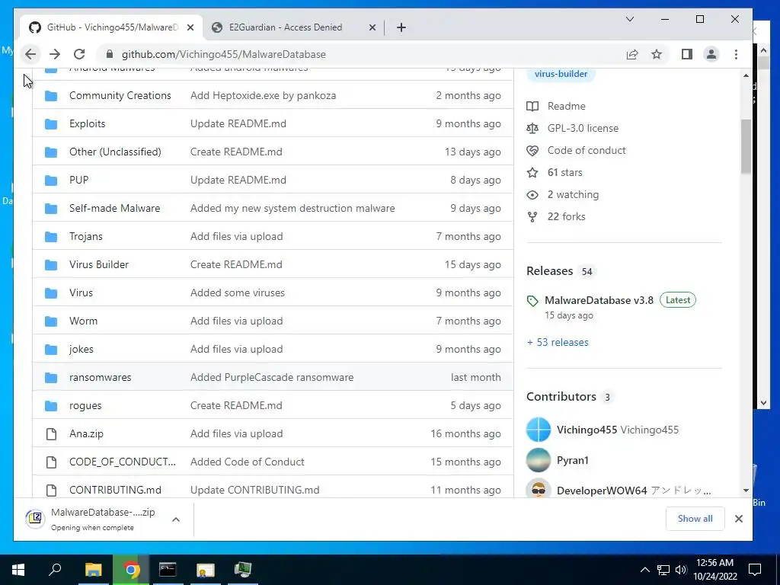Screen dimensions: 780x585
Task: Open the Other (Unclassified) folder
Action: click(115, 152)
